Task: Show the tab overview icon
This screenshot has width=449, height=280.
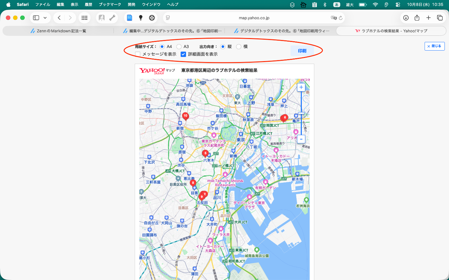Action: click(x=440, y=18)
